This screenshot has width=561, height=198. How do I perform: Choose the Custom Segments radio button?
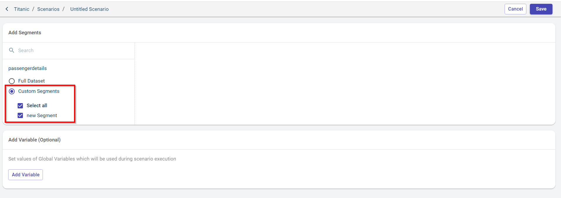(12, 91)
